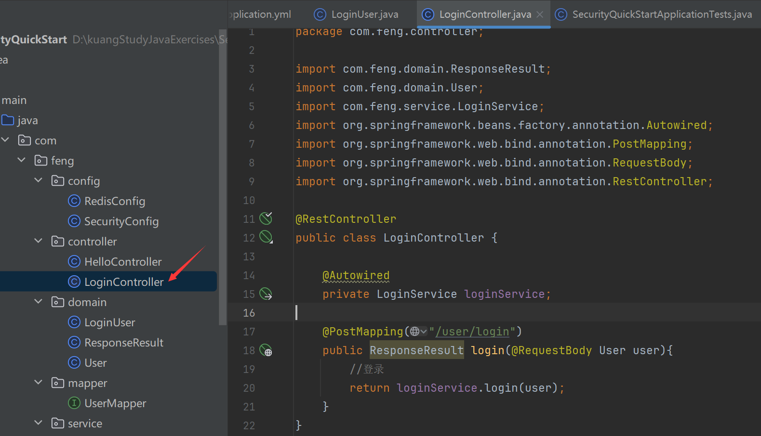Close the LoginController.java tab
Screen dimensions: 761x436
point(540,14)
